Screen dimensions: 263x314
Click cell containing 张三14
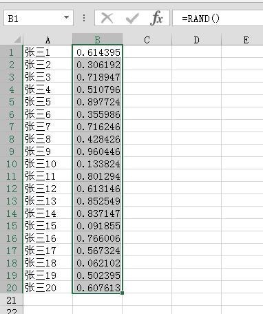[48, 213]
